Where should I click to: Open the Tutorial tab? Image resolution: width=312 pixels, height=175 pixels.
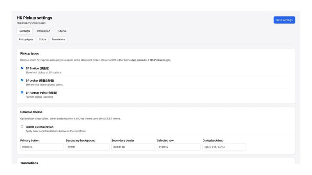coord(62,31)
